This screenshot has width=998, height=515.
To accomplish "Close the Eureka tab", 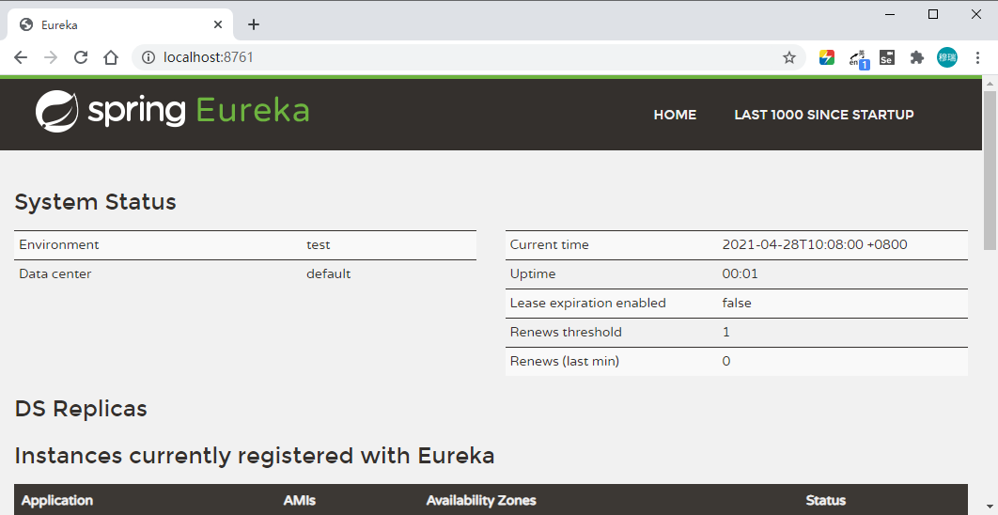I will 218,24.
